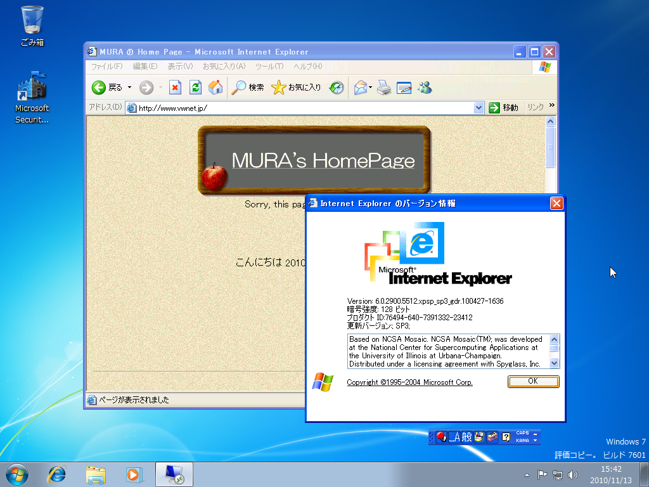Viewport: 649px width, 487px height.
Task: Open the IME tools toolbox icon
Action: [x=492, y=437]
